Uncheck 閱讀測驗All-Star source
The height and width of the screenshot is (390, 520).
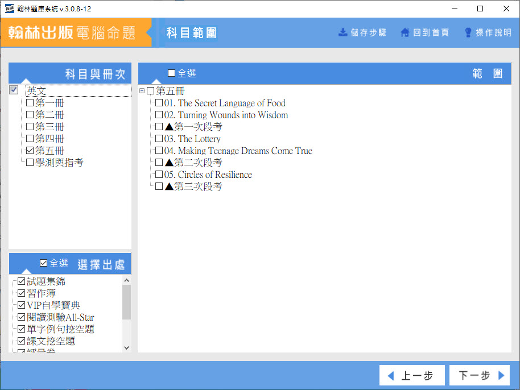[x=22, y=317]
